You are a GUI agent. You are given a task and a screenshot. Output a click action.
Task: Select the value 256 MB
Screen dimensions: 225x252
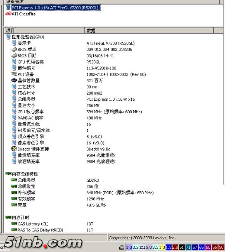pos(93,106)
